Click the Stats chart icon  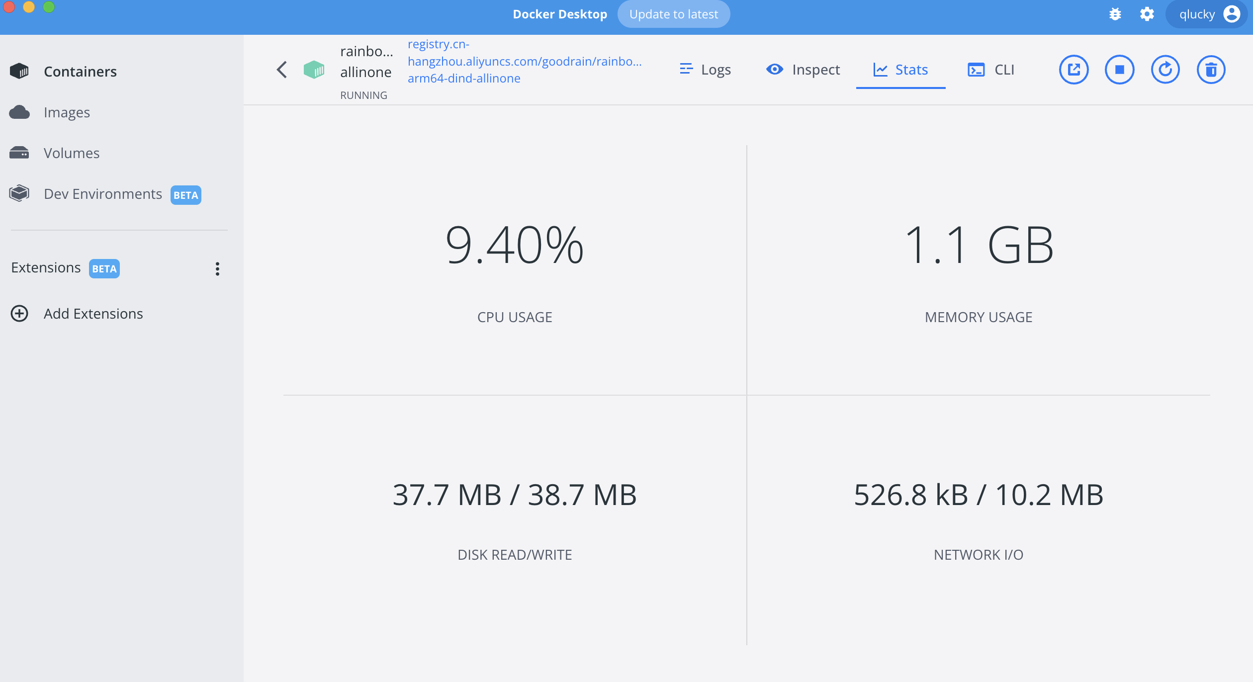[881, 70]
